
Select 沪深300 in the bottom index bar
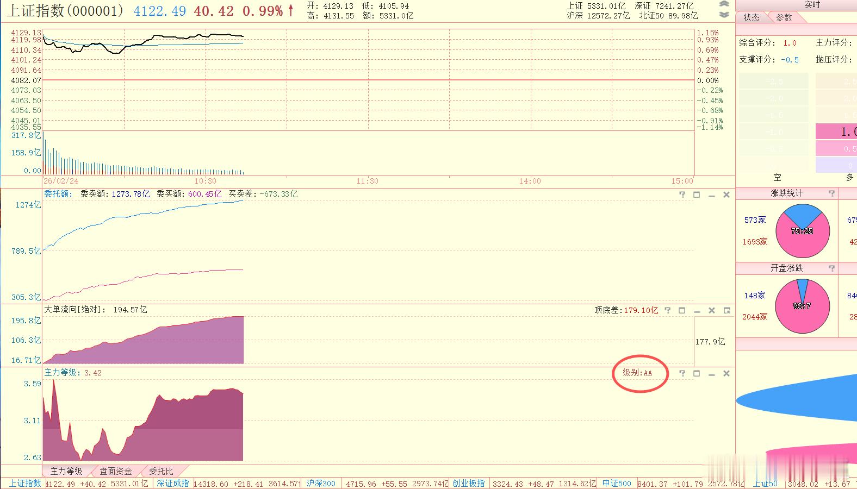tap(321, 484)
